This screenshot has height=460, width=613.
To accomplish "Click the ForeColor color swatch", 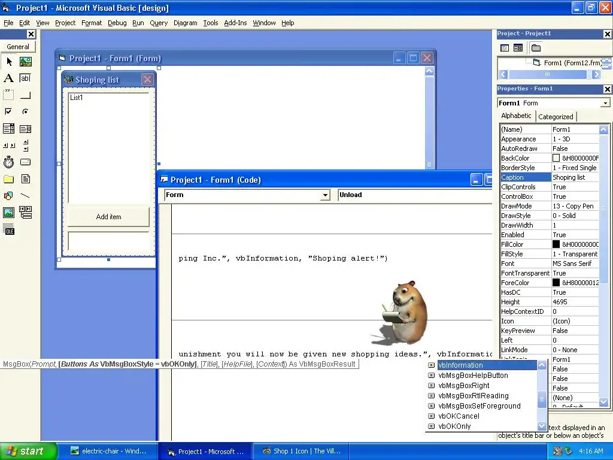I will point(556,283).
